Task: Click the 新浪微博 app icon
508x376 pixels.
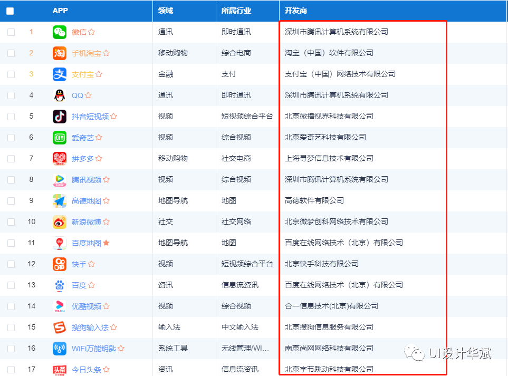Action: pos(60,222)
